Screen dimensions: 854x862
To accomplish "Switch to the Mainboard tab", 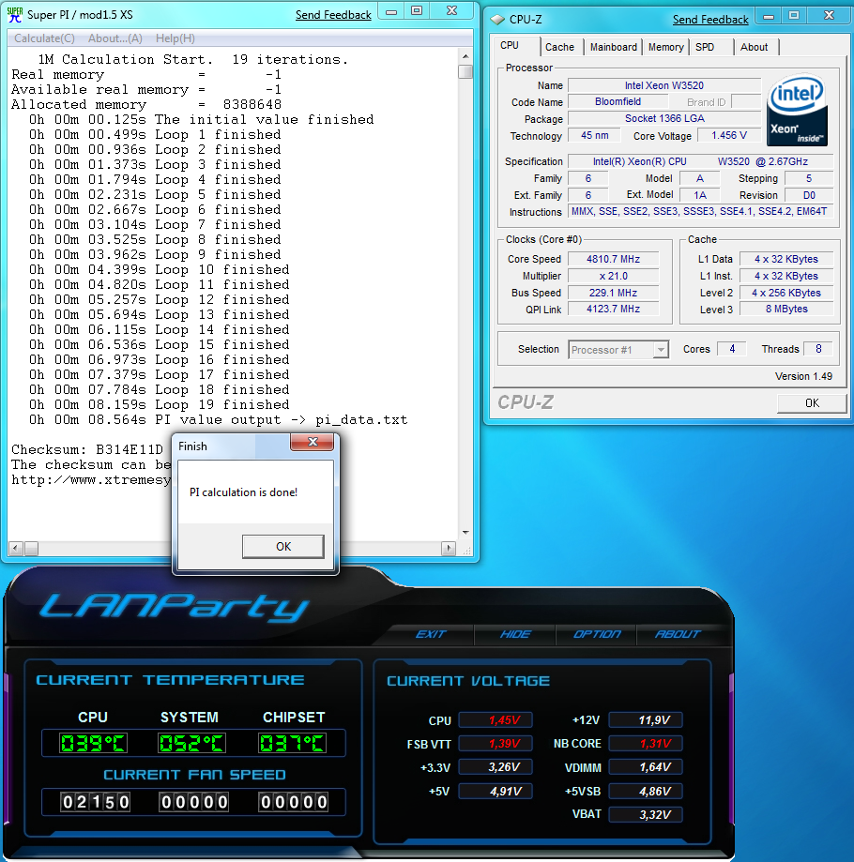I will click(613, 47).
